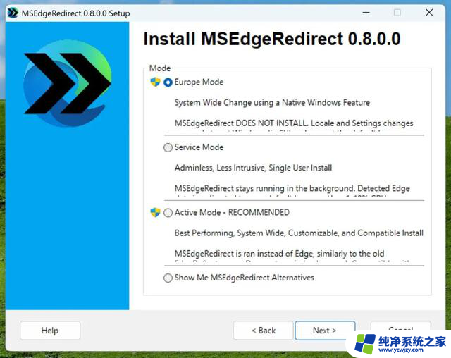Click the UAC shield icon beside Active Mode

[155, 213]
